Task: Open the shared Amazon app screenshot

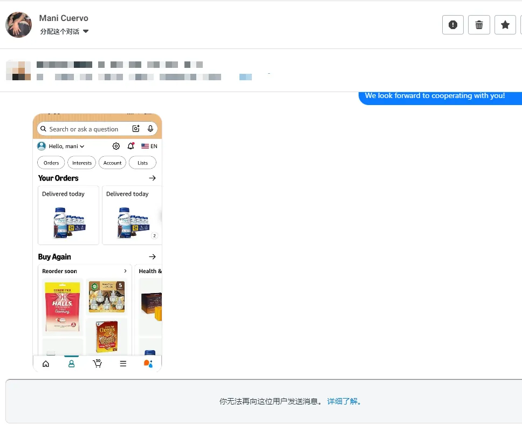Action: (97, 243)
